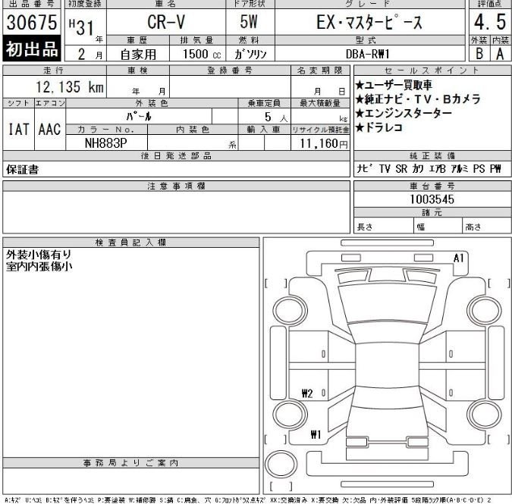Click the セールスポイント header
512x504 pixels.
[x=432, y=70]
